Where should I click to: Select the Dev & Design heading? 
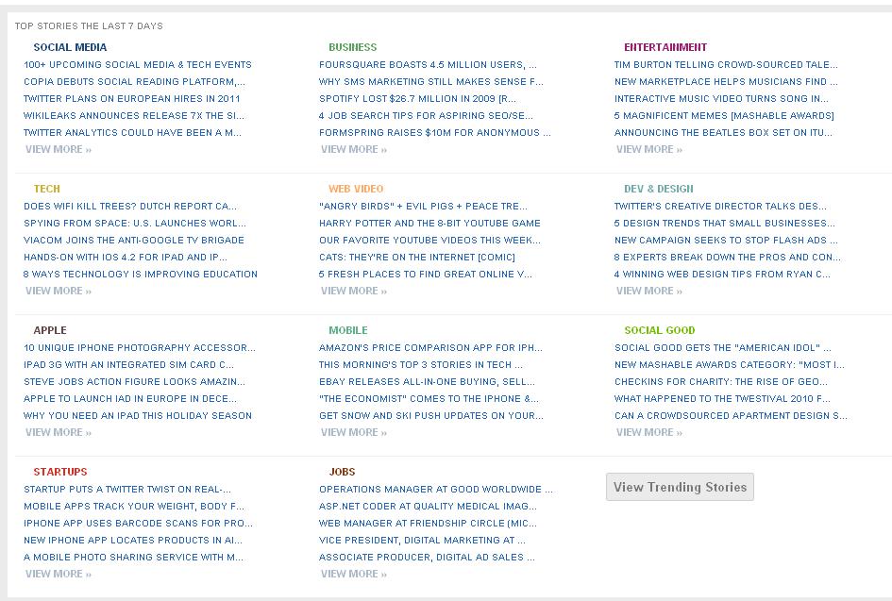coord(658,189)
